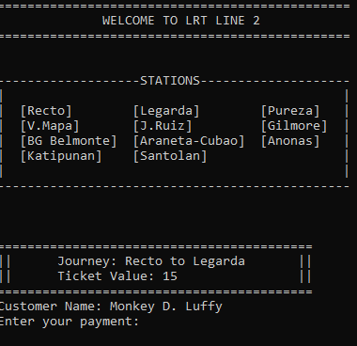The image size is (357, 346).
Task: Click the [Recto] station label
Action: [x=46, y=111]
